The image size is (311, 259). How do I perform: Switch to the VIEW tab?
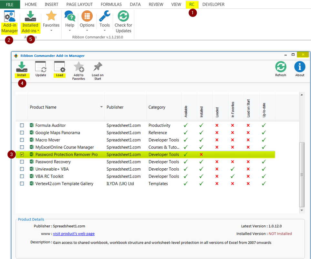176,5
